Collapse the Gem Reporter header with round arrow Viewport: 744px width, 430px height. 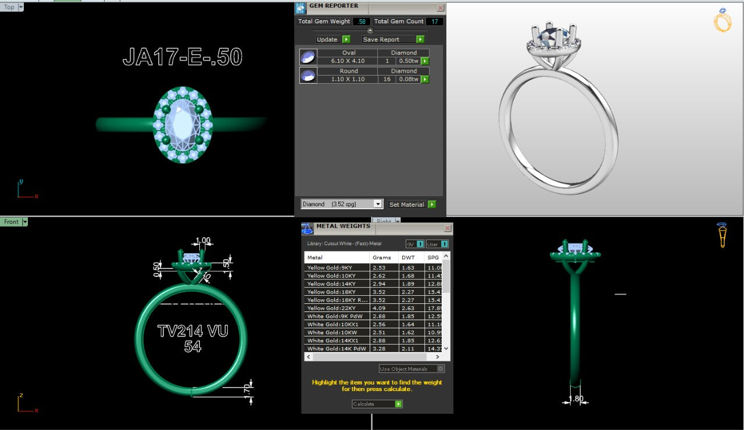(x=370, y=31)
